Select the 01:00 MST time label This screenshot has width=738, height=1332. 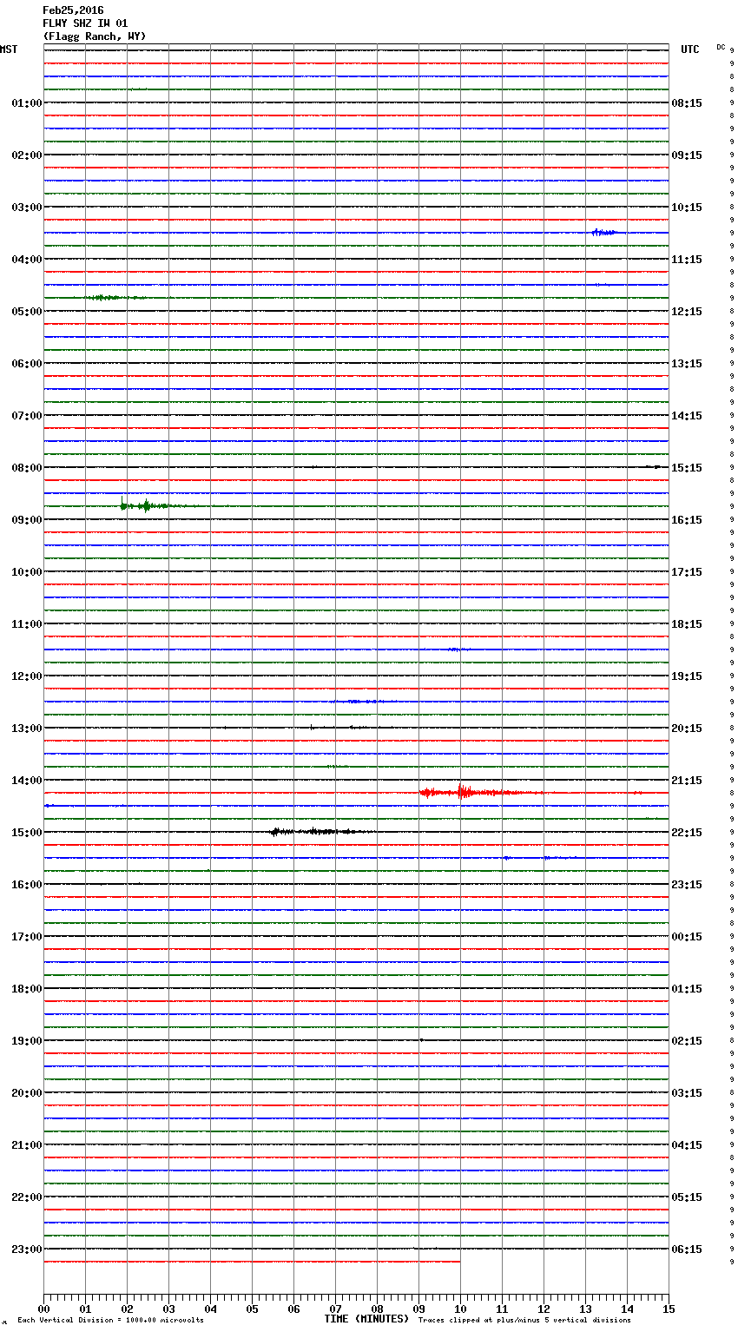click(27, 103)
